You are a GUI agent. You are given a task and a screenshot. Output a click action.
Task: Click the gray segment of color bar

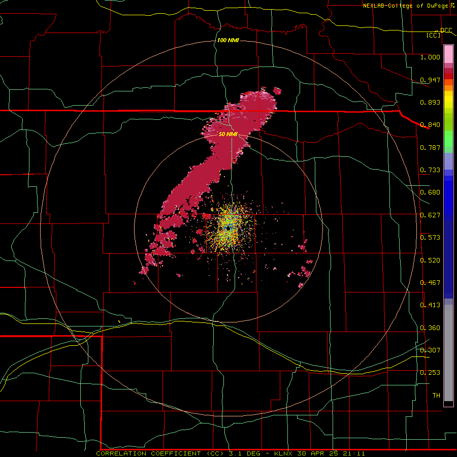coord(448,353)
